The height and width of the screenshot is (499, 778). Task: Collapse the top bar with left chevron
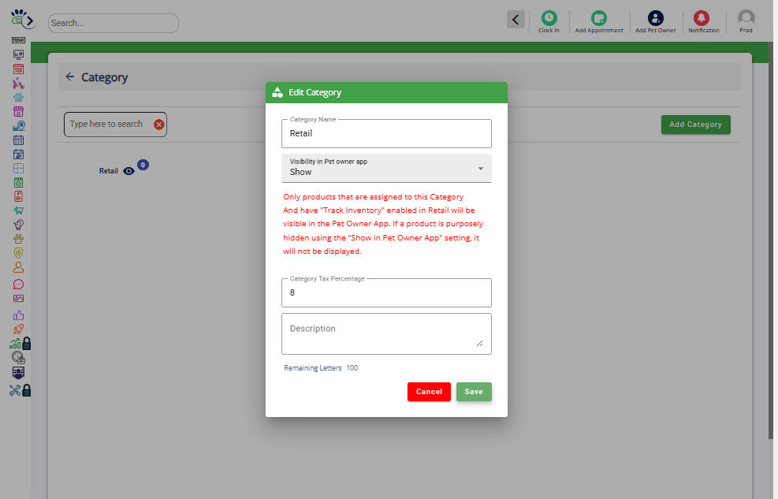[x=516, y=20]
